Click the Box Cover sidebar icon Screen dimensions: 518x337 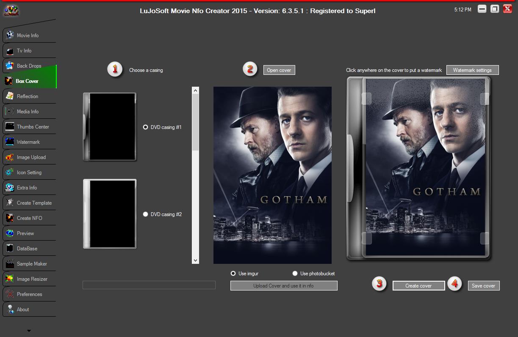[x=8, y=81]
